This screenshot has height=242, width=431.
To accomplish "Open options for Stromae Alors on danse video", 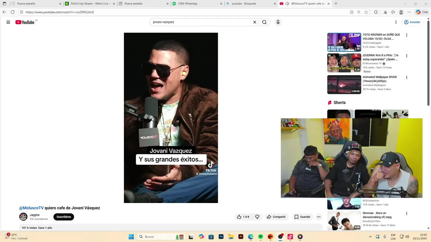I will pos(406,213).
